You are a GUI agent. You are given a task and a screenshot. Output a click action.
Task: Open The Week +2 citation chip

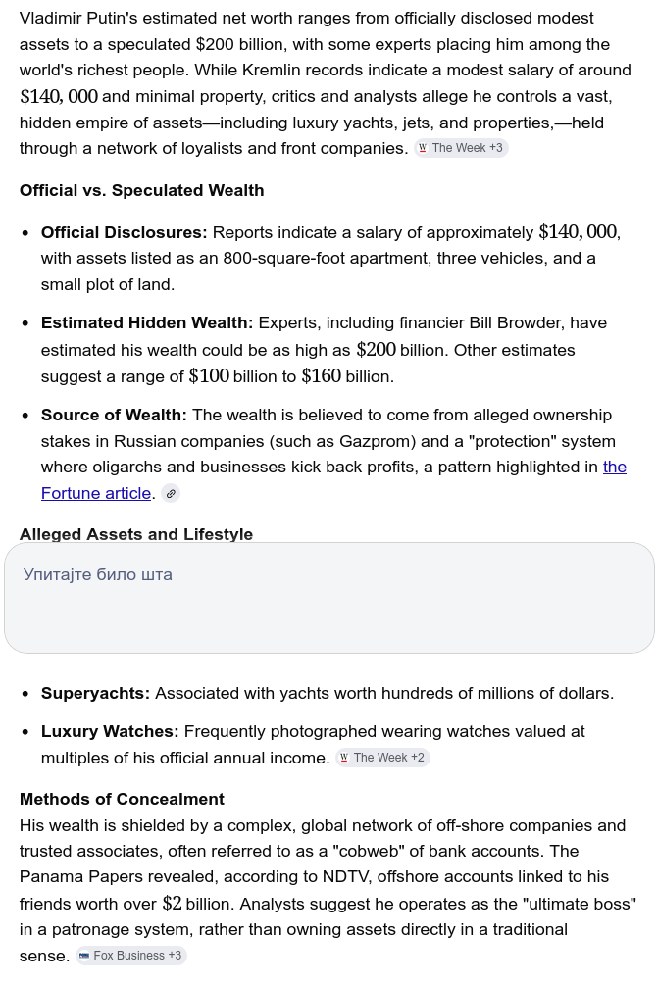(382, 758)
